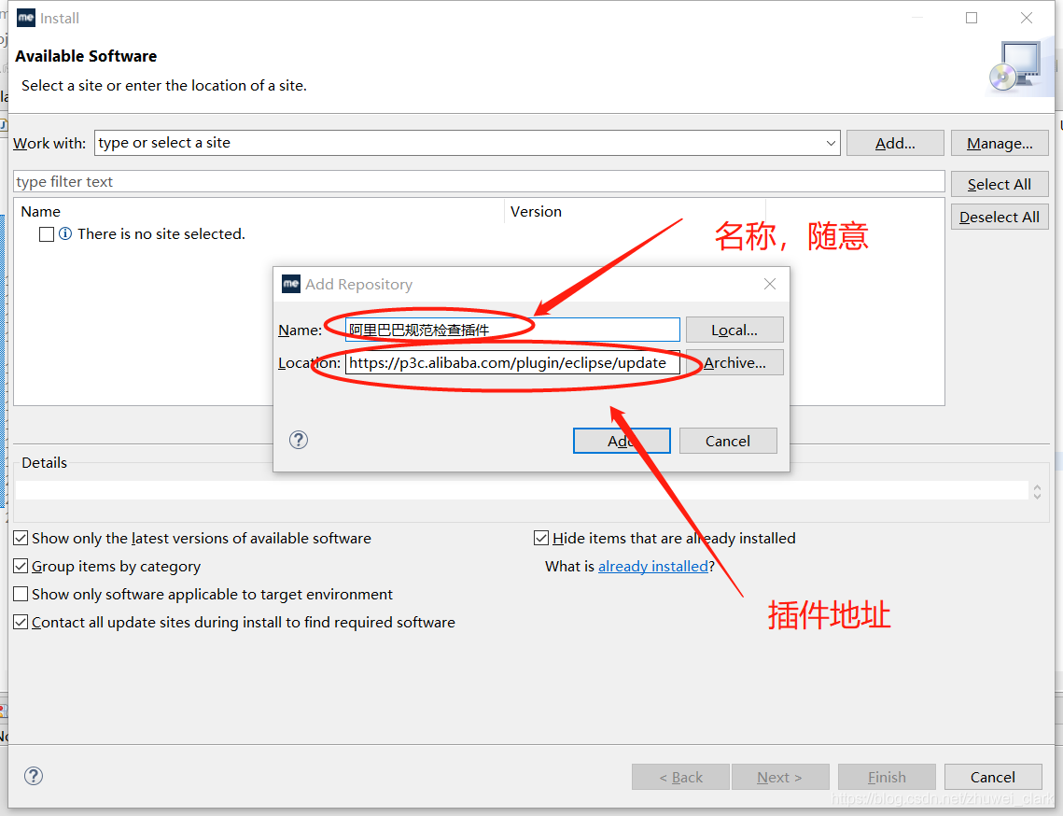Click the info icon beside no site selected
1063x816 pixels.
click(65, 234)
